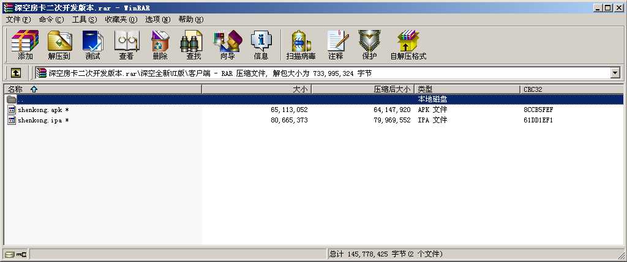This screenshot has height=262, width=627.
Task: Show archive 信息 (Info)
Action: (x=261, y=45)
